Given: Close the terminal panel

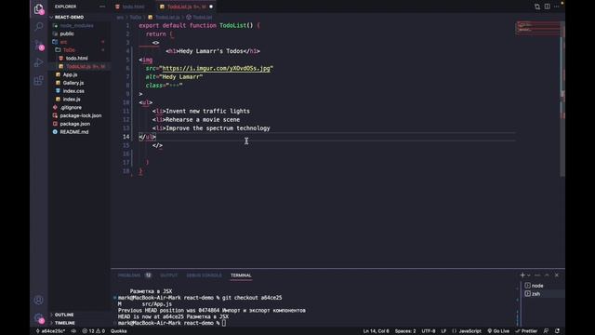Looking at the screenshot, I should pyautogui.click(x=557, y=275).
